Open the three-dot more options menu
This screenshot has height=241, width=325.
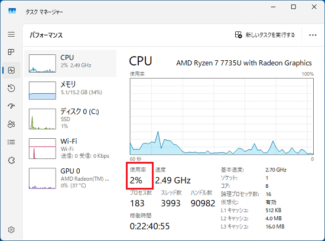click(x=313, y=35)
